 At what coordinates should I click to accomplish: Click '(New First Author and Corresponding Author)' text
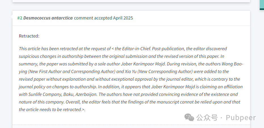[71, 72]
